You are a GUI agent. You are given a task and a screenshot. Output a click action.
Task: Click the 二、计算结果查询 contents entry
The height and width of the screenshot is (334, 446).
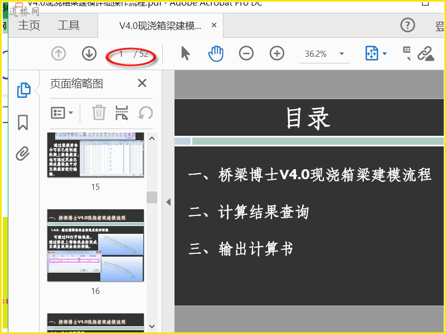[249, 212]
